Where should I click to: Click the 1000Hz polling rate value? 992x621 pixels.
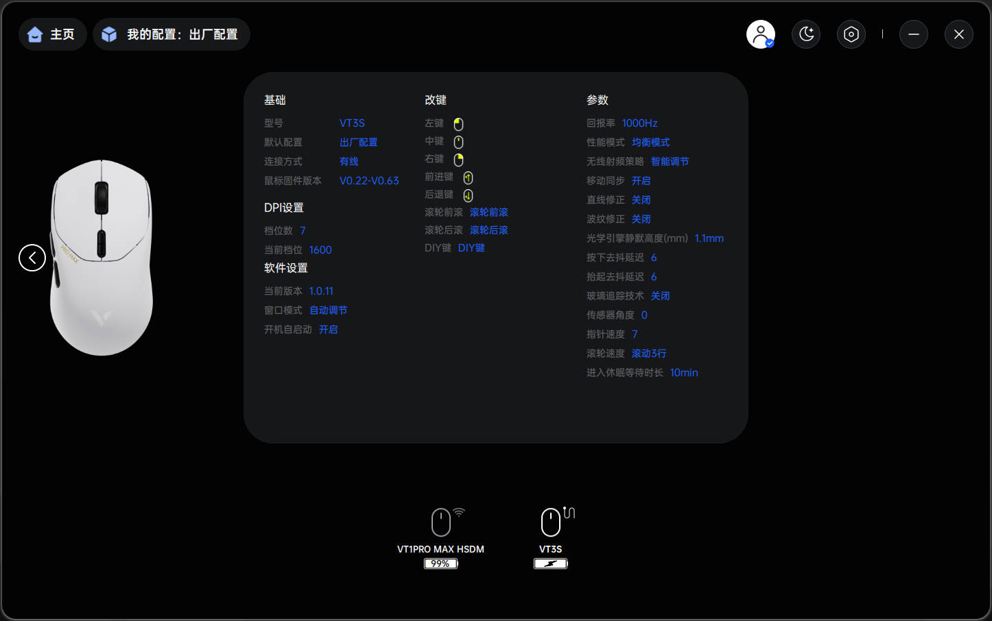640,123
